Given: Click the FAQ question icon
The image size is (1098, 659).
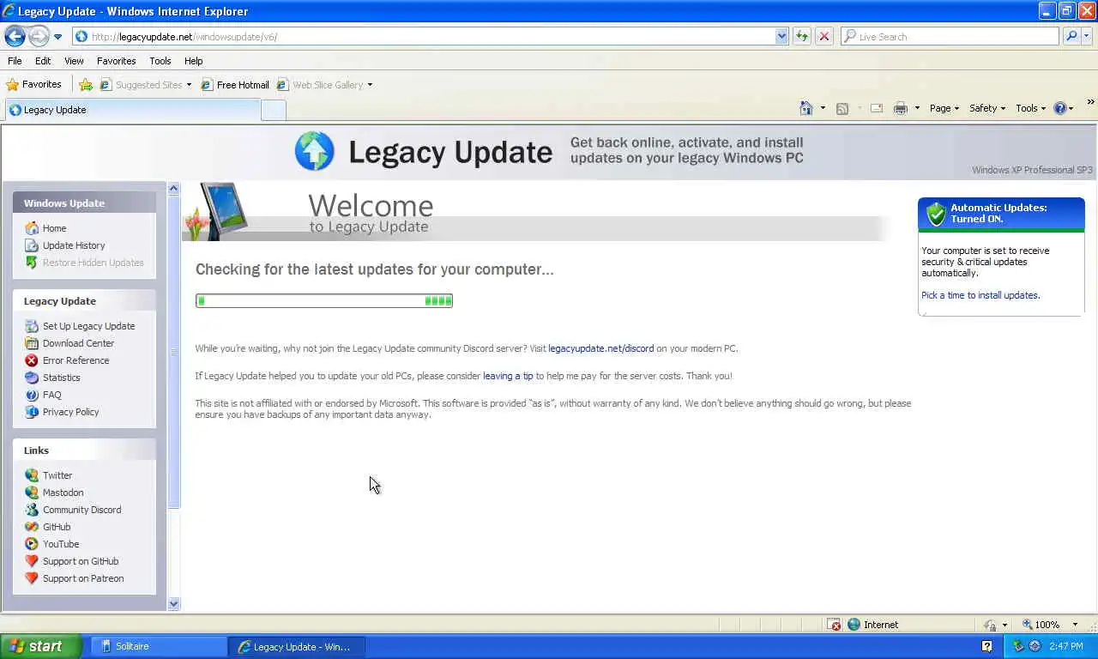Looking at the screenshot, I should click(x=32, y=395).
